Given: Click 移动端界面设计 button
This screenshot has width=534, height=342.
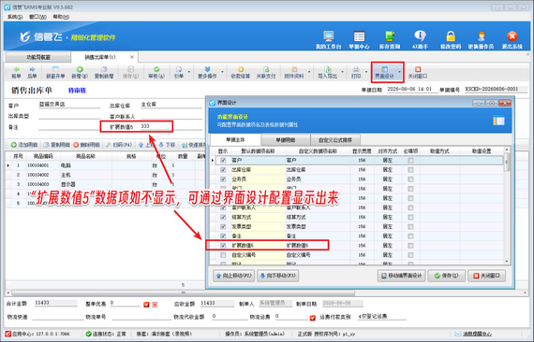Looking at the screenshot, I should tap(402, 276).
